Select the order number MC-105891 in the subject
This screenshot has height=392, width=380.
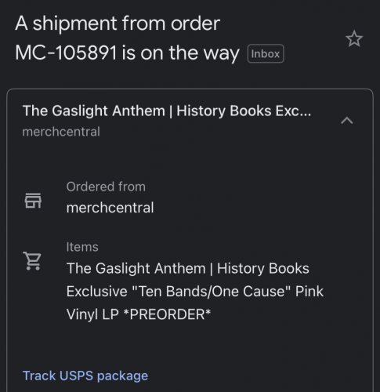click(x=66, y=53)
